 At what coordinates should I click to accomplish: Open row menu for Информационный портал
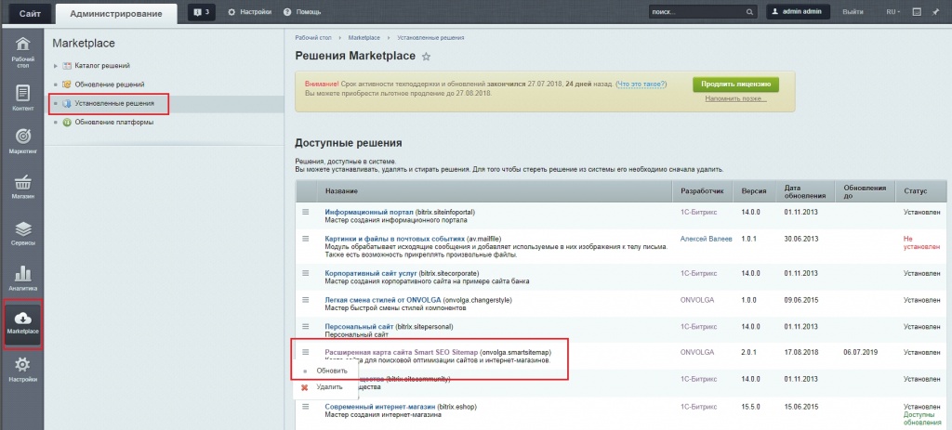(305, 212)
